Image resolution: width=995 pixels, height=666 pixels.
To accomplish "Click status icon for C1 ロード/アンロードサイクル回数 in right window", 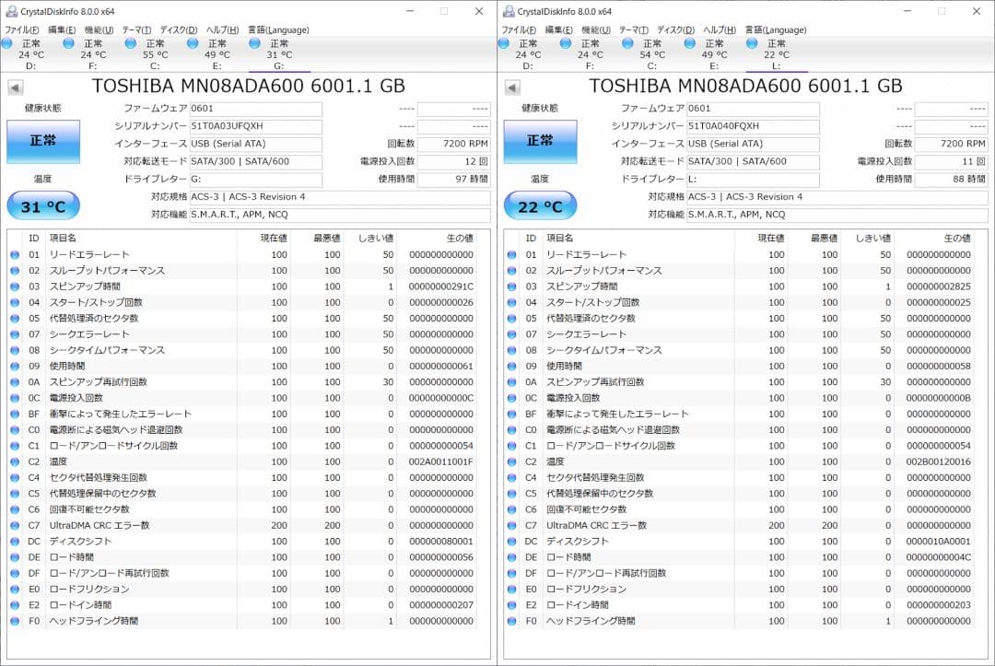I will tap(511, 446).
